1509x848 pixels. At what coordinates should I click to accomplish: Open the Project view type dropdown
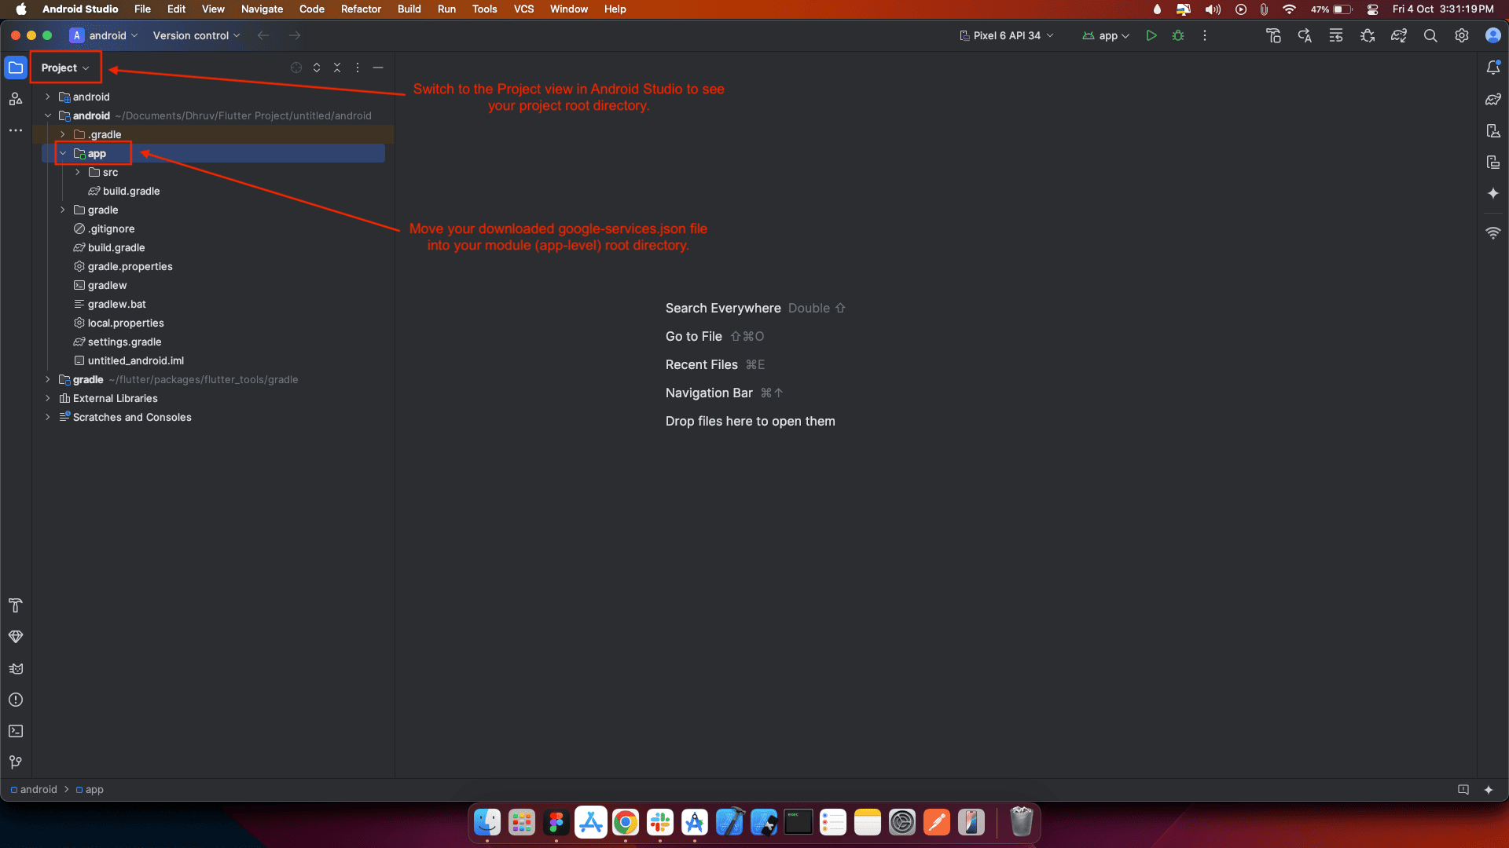pyautogui.click(x=66, y=68)
